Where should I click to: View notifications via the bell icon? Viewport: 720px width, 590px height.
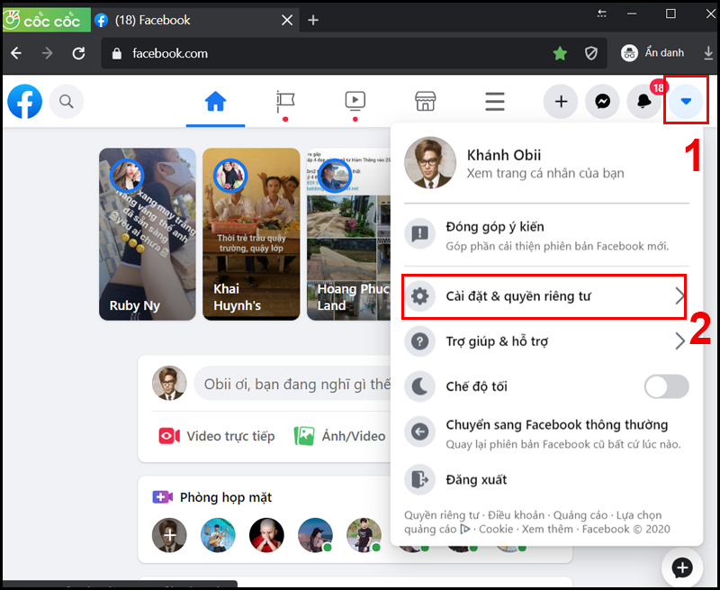[x=643, y=102]
